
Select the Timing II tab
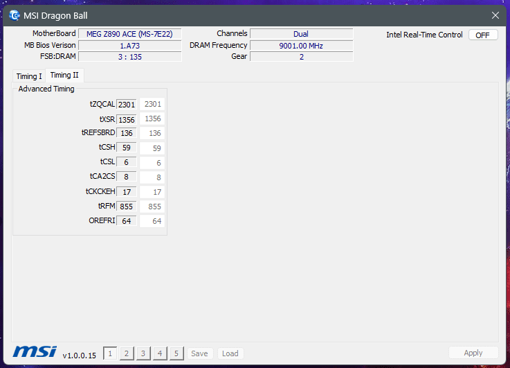64,76
